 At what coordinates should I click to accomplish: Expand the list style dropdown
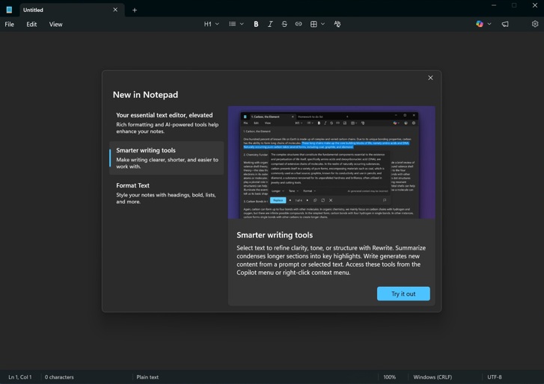(x=236, y=24)
